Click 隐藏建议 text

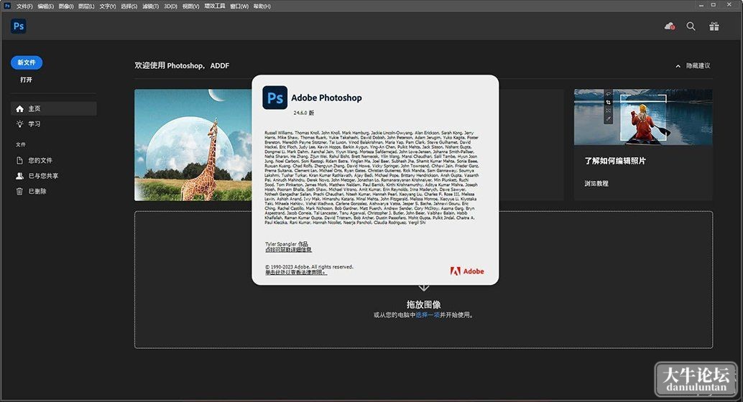pyautogui.click(x=698, y=66)
